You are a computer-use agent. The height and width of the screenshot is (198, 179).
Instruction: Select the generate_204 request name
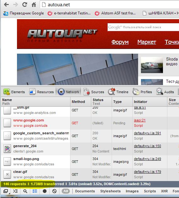pos(25,146)
